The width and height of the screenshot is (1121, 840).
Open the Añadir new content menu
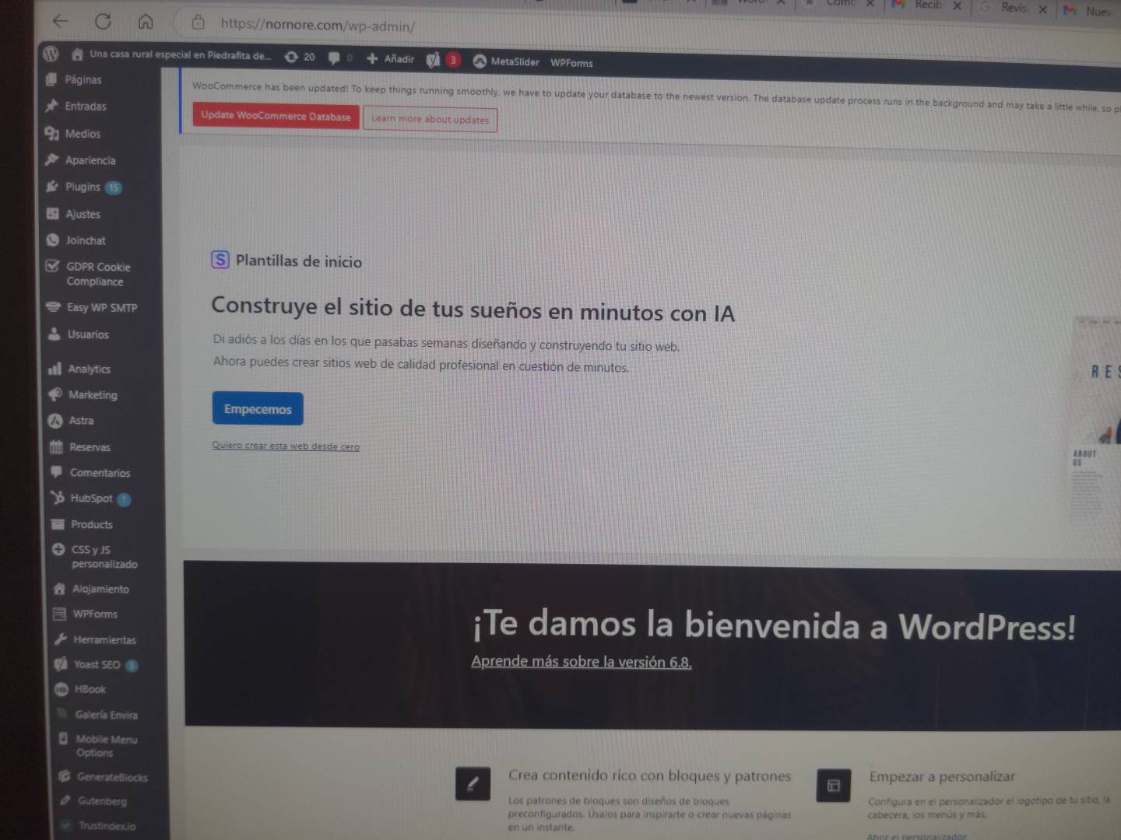[390, 58]
